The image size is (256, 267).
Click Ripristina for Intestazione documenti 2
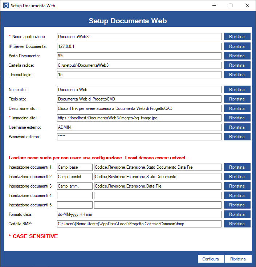pyautogui.click(x=237, y=177)
